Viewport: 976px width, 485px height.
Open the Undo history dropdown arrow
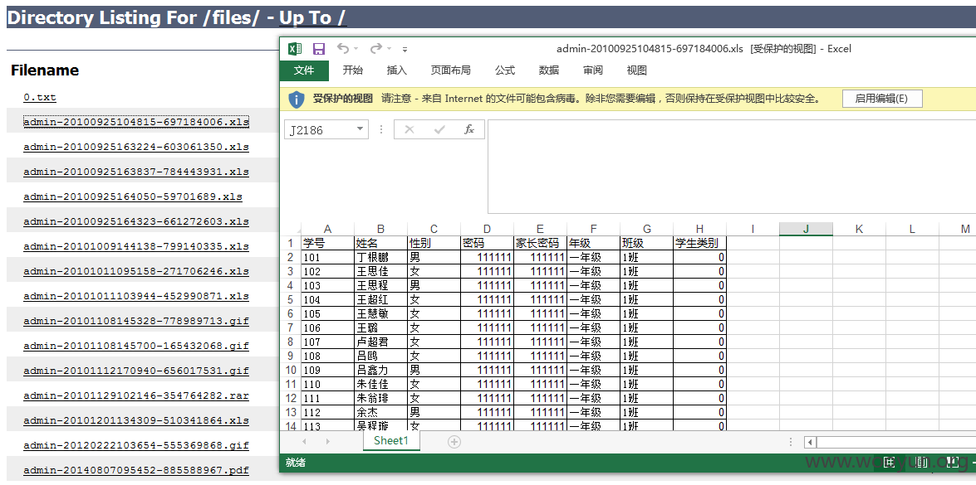point(356,49)
